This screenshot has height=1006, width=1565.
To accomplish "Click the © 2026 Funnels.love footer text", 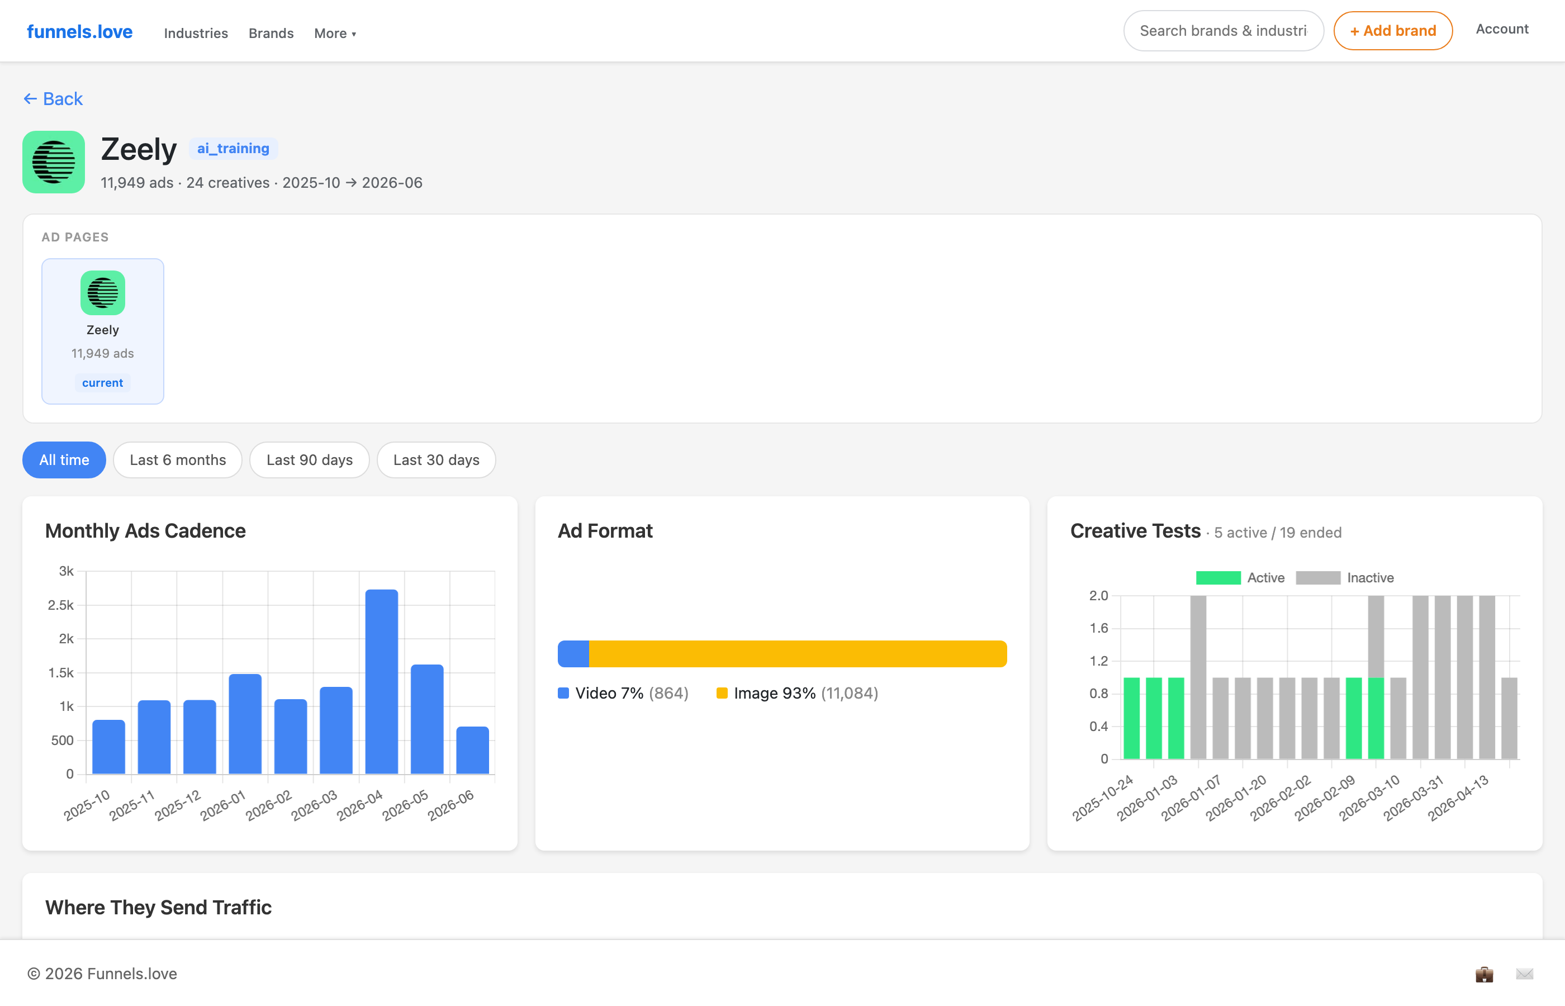I will 102,974.
